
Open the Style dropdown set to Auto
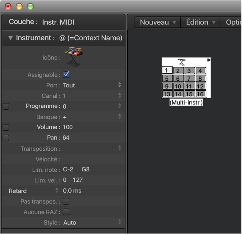[91, 223]
